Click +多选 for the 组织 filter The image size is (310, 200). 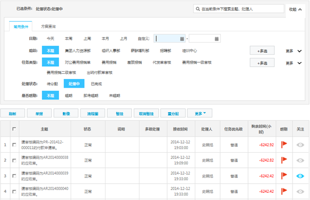click(x=262, y=51)
